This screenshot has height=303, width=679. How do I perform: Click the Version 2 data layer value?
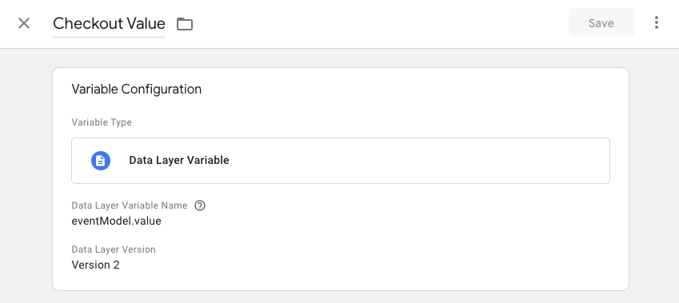coord(96,265)
